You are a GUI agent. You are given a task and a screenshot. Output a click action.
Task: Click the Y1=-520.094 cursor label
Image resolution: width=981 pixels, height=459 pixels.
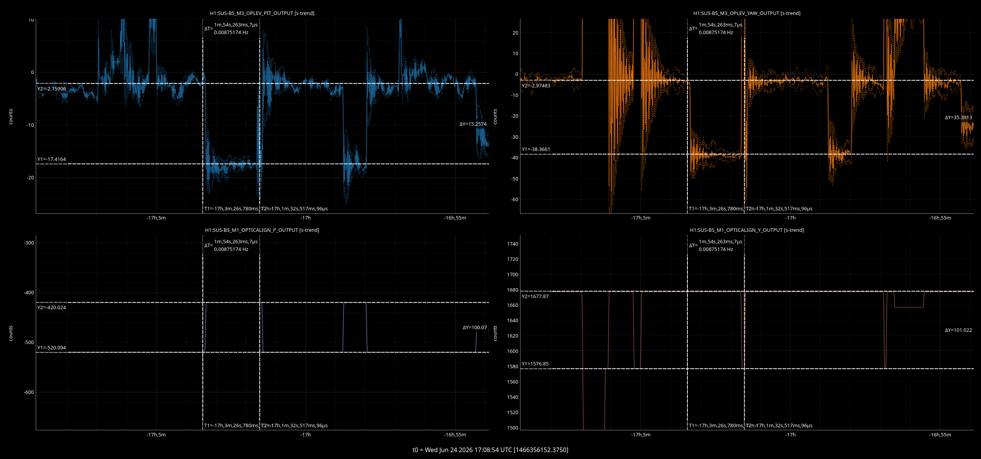pos(51,348)
